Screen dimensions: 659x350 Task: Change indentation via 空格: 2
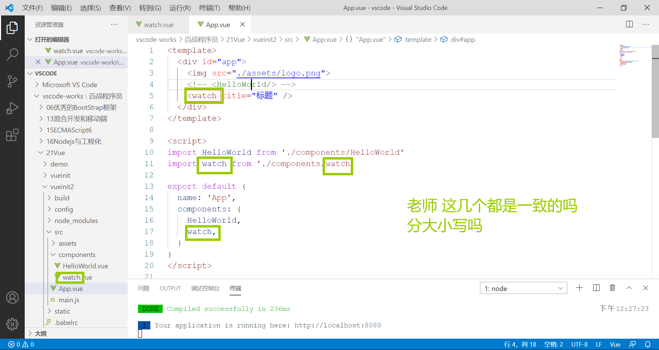(x=553, y=344)
